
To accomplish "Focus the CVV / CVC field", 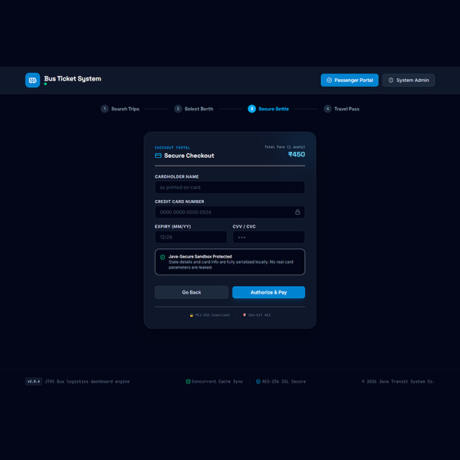I will 269,237.
